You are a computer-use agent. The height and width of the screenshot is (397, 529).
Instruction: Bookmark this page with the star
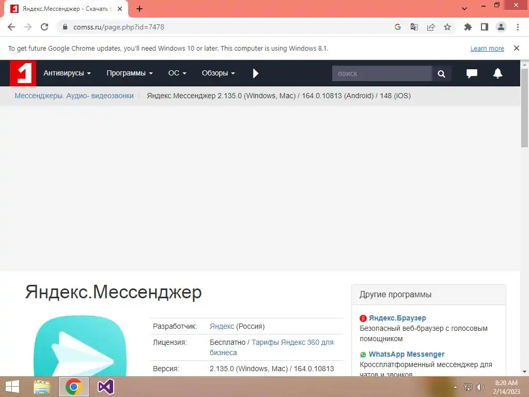coord(447,27)
